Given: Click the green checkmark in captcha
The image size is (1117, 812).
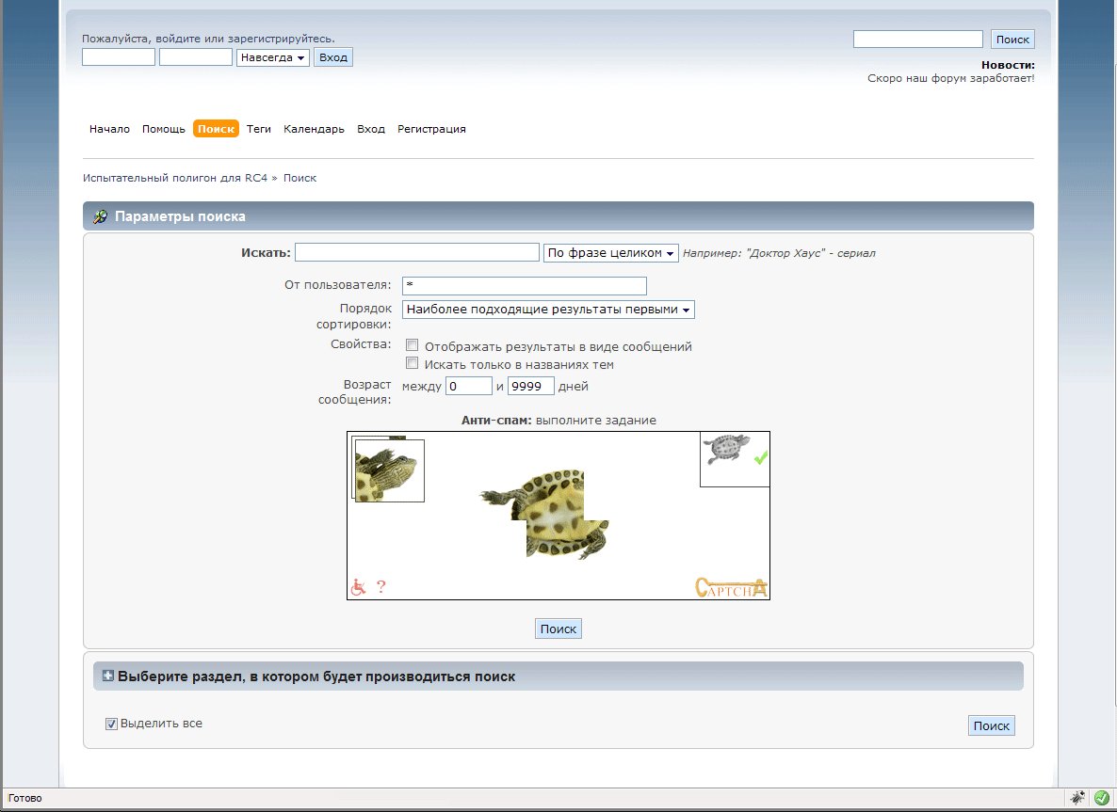Looking at the screenshot, I should click(761, 457).
